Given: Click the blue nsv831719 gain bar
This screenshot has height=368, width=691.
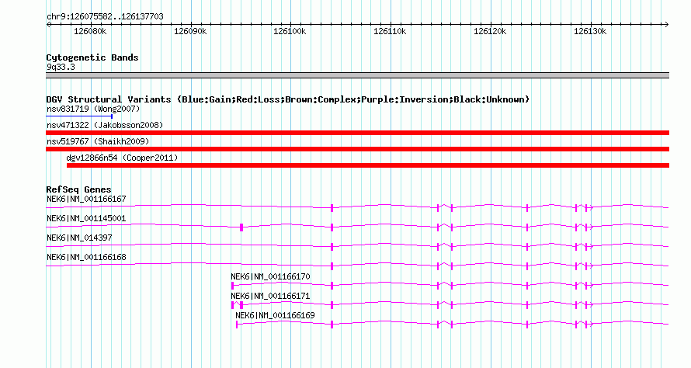Looking at the screenshot, I should click(79, 116).
